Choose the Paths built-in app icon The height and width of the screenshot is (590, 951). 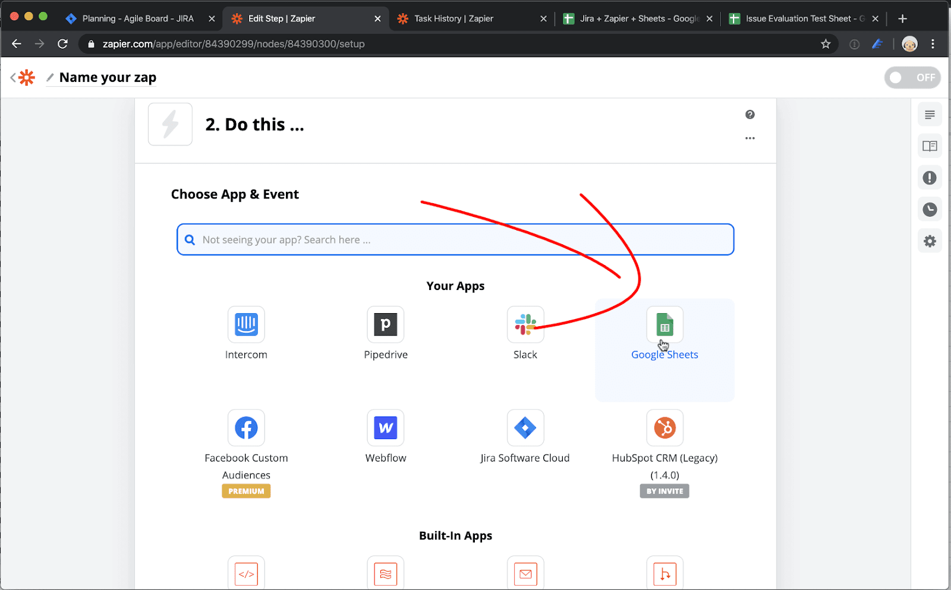tap(665, 573)
